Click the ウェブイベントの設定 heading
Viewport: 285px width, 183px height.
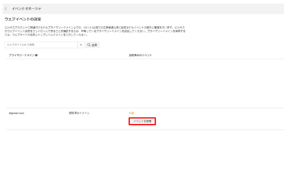coord(23,19)
